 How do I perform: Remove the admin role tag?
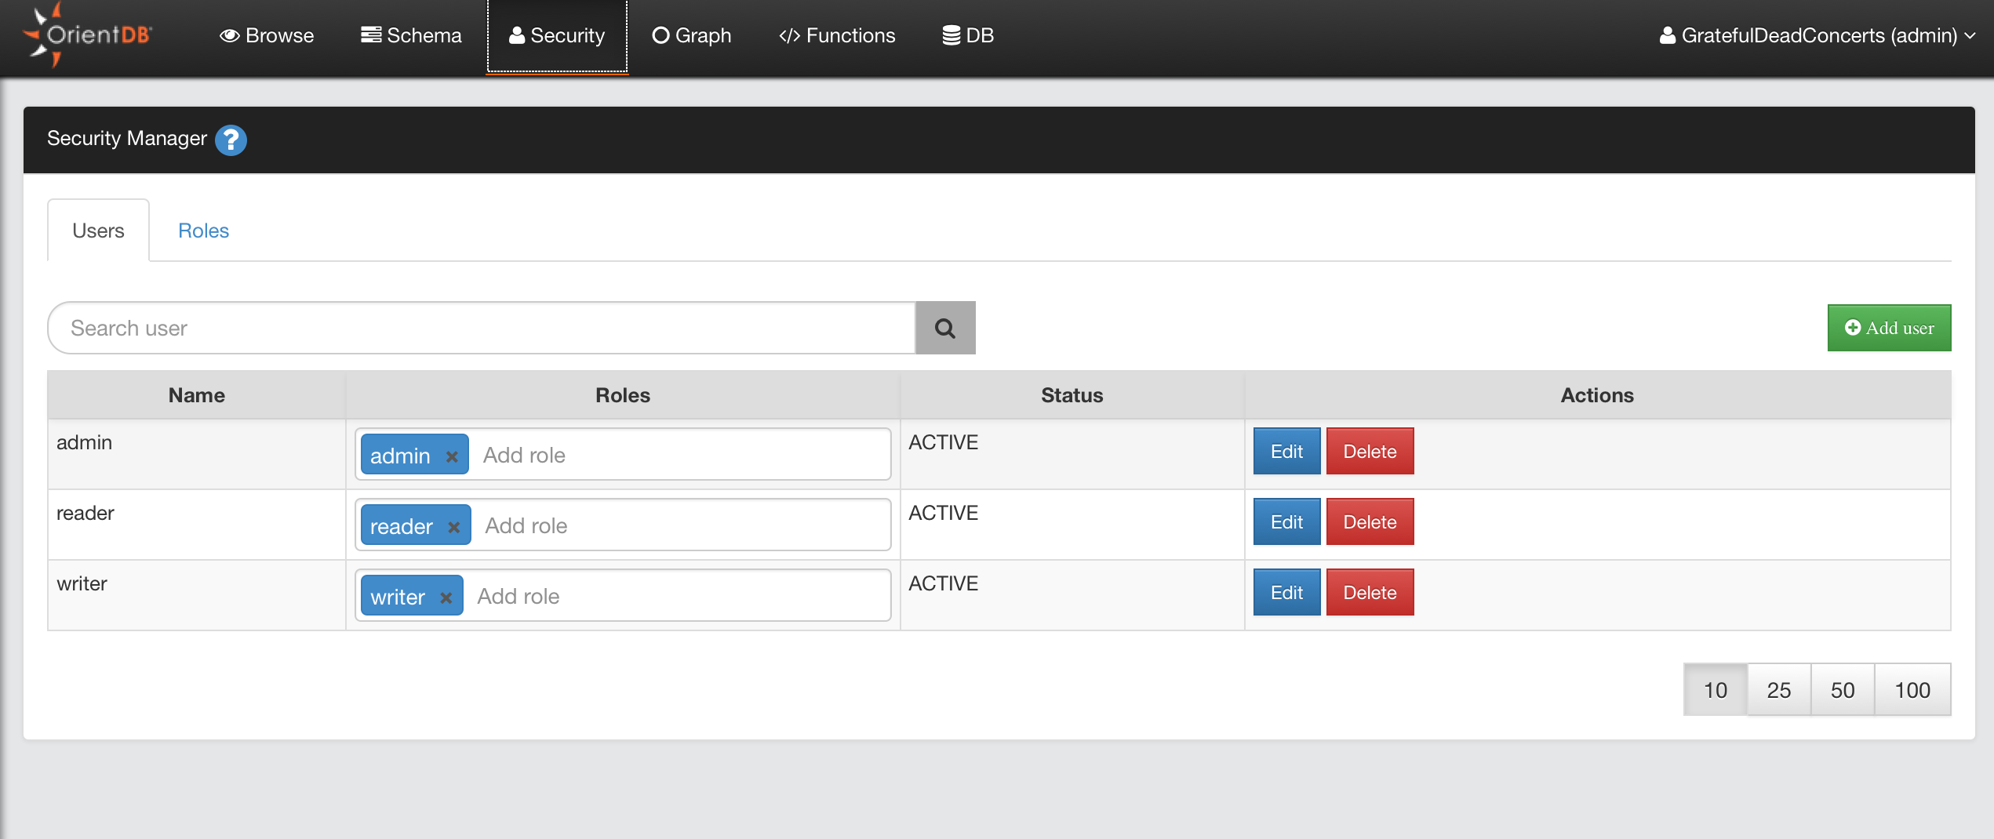tap(452, 455)
